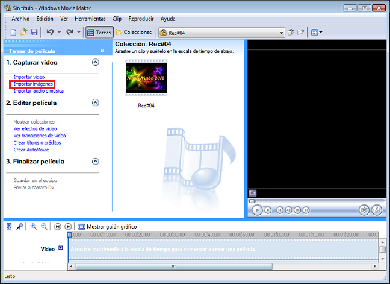This screenshot has height=284, width=390.
Task: Jump back with the Back button
Action: 280,210
